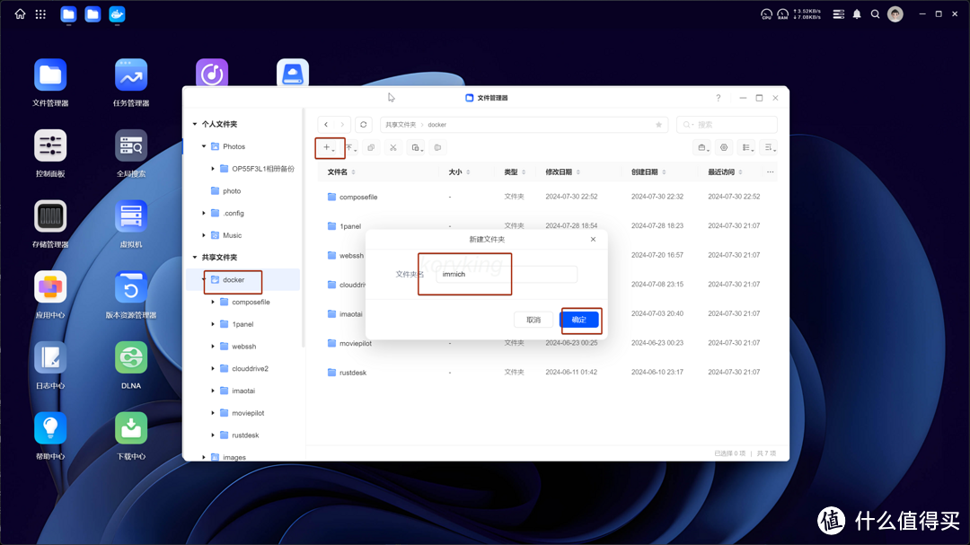Select the moviepilot folder in the sidebar tree
This screenshot has height=545, width=970.
click(x=248, y=413)
